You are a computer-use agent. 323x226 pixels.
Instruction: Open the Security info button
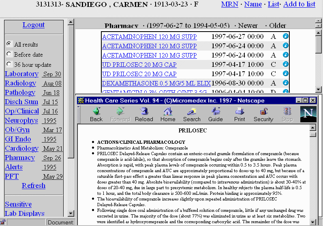coord(263,115)
